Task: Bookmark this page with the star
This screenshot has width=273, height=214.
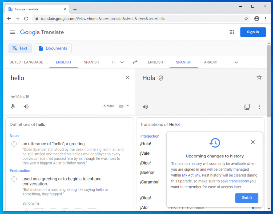Action: point(246,19)
